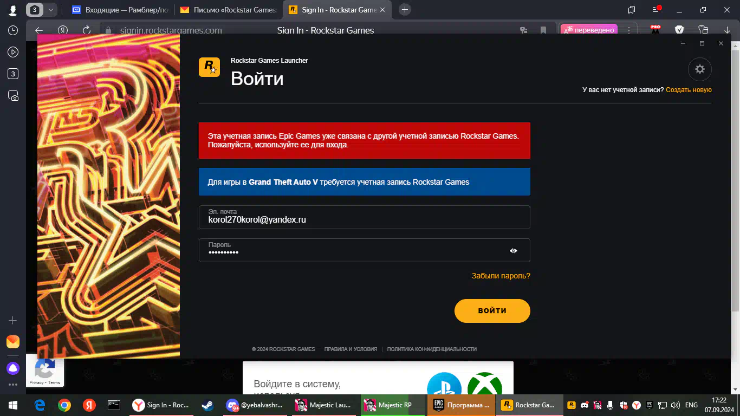
Task: Open Steam from the taskbar
Action: [207, 405]
